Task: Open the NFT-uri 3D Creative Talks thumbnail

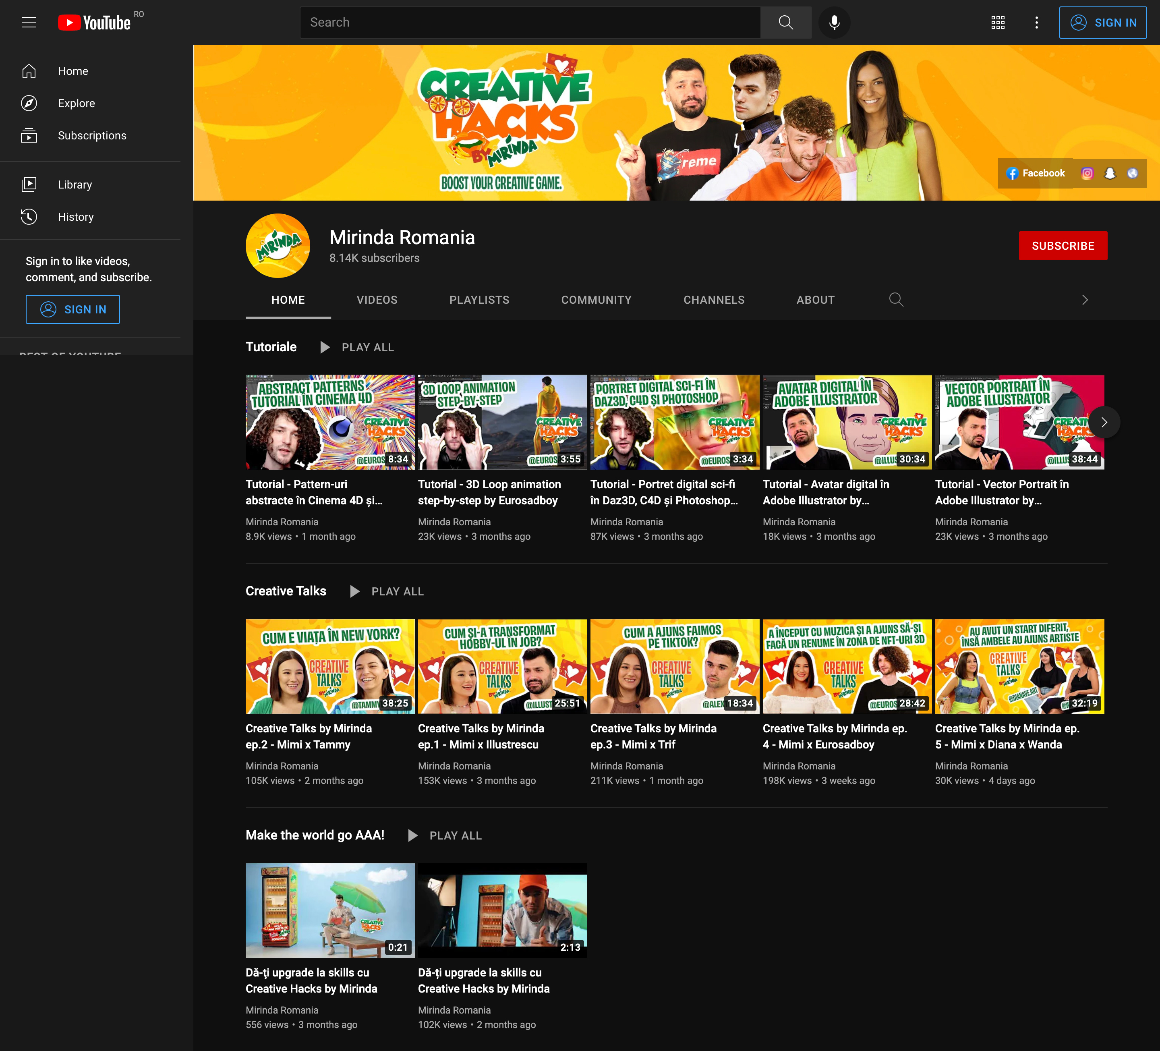Action: (847, 666)
